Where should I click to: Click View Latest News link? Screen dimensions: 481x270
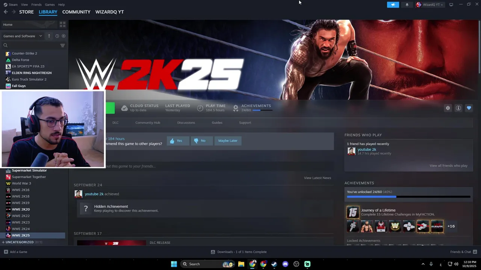tap(318, 178)
